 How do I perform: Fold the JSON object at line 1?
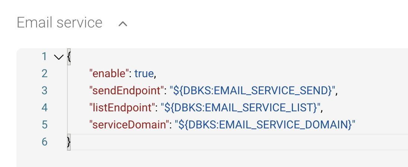pyautogui.click(x=58, y=57)
